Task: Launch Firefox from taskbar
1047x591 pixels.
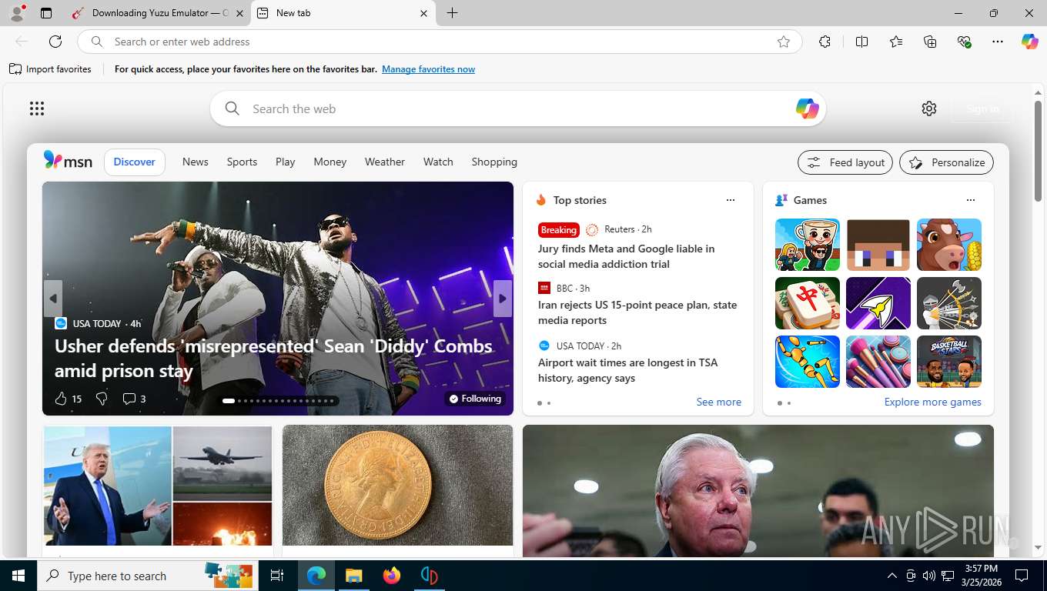Action: coord(392,576)
